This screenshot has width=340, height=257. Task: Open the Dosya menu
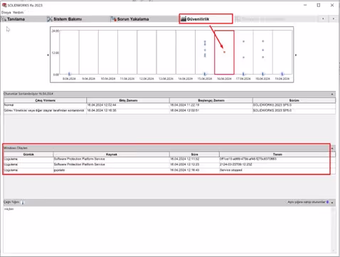point(6,12)
